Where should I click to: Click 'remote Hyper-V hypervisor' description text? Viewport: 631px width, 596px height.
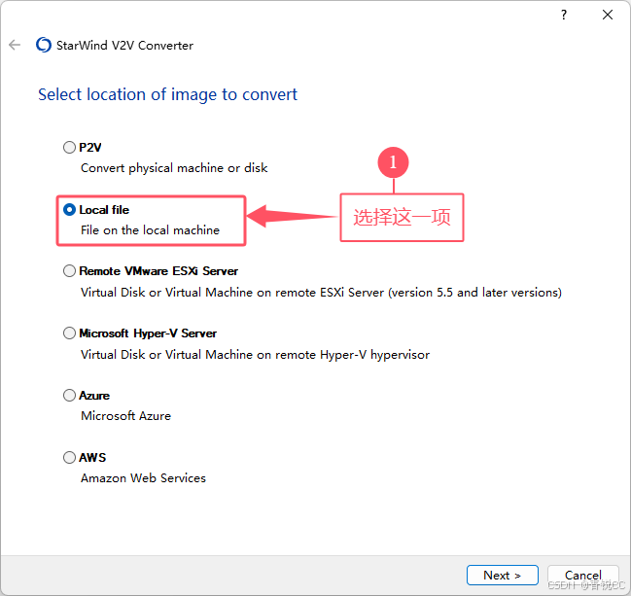255,355
